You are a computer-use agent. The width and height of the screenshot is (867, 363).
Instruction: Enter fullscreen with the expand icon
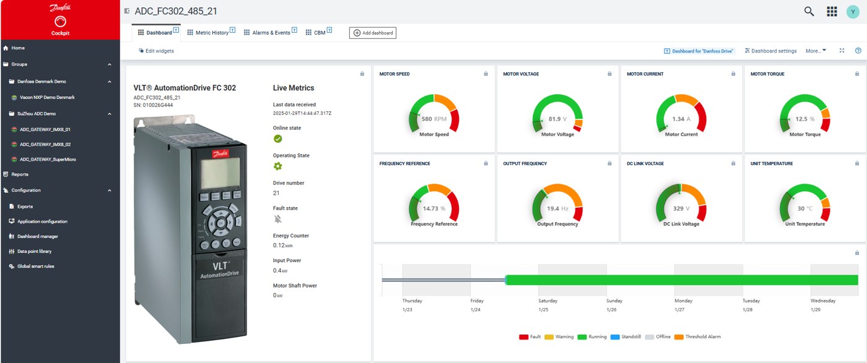[842, 51]
